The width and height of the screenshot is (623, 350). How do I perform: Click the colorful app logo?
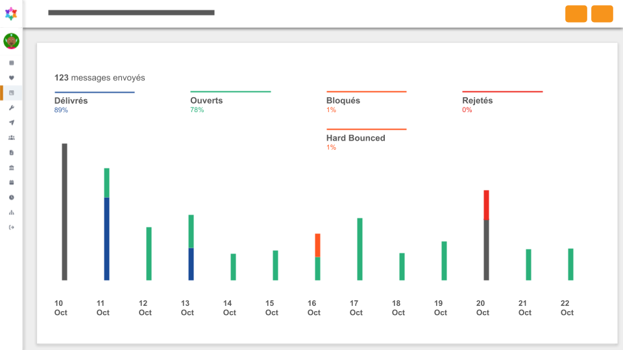11,14
